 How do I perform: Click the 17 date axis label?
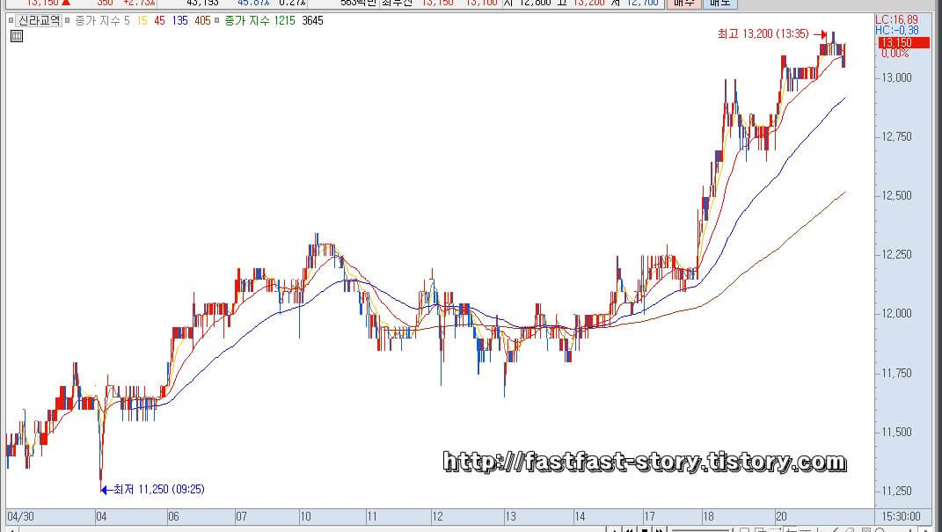click(x=649, y=516)
